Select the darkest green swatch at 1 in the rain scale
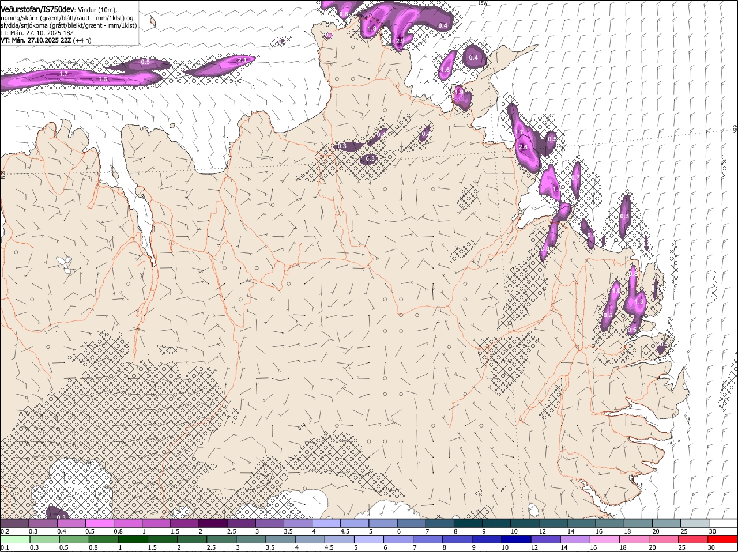The height and width of the screenshot is (552, 738). coord(133,539)
